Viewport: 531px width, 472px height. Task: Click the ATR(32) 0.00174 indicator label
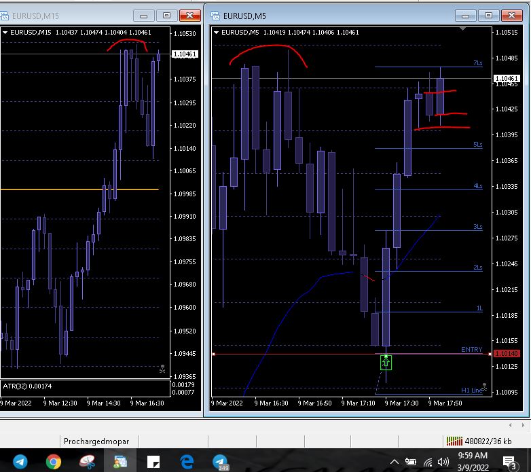tap(27, 386)
